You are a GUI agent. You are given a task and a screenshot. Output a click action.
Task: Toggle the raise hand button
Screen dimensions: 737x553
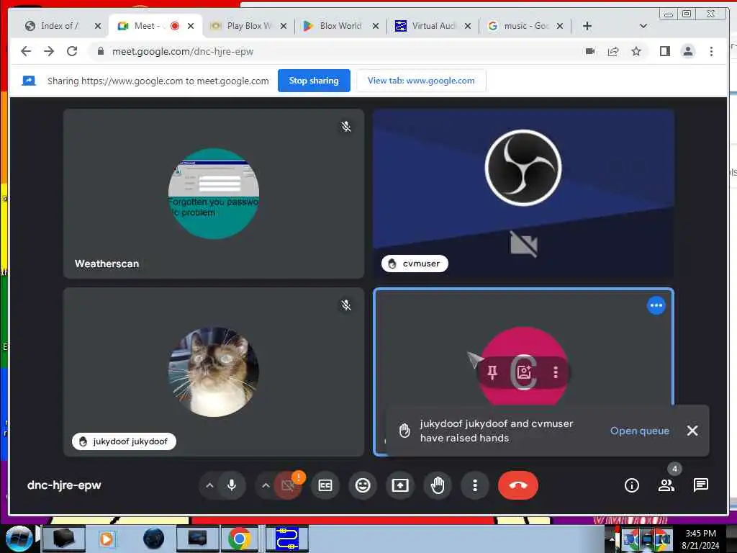(x=438, y=485)
